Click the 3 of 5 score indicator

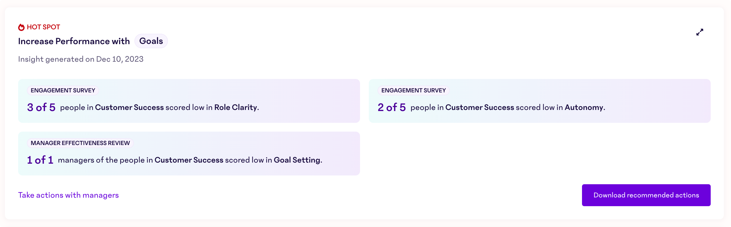41,107
